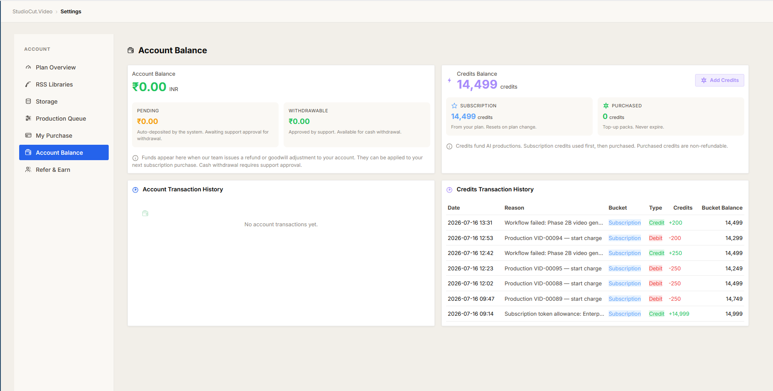
Task: Click the Credits column header
Action: [683, 208]
